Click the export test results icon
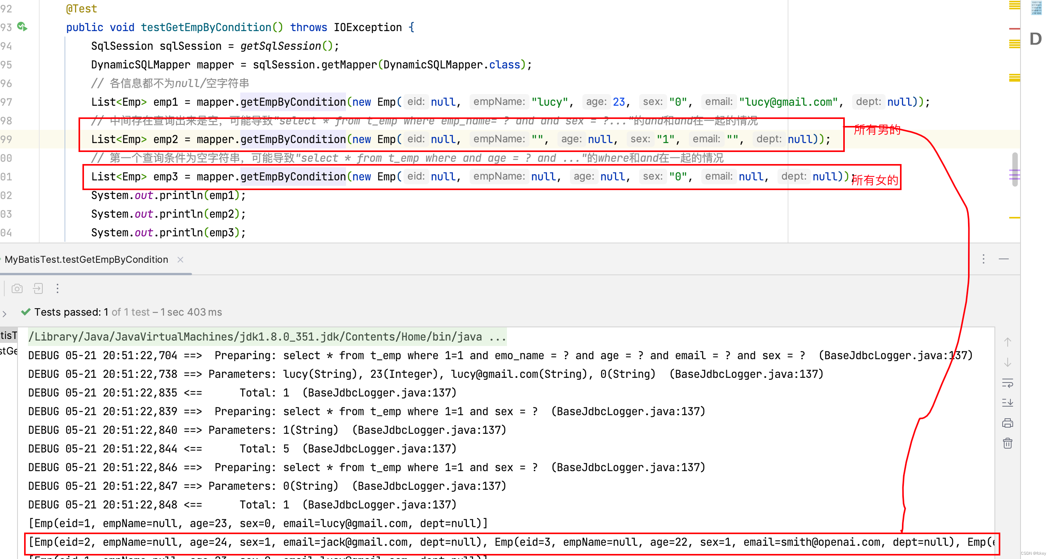This screenshot has width=1052, height=559. pyautogui.click(x=38, y=289)
